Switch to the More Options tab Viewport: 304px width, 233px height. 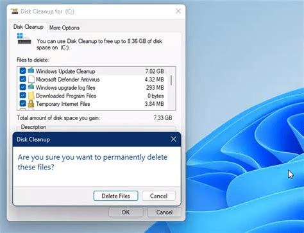pos(64,28)
